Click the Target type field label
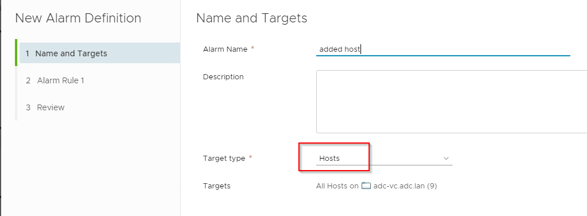 [x=224, y=159]
